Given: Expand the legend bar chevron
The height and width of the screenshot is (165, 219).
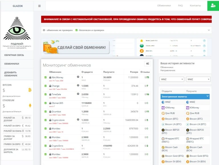Looking at the screenshot, I should click(x=209, y=30).
